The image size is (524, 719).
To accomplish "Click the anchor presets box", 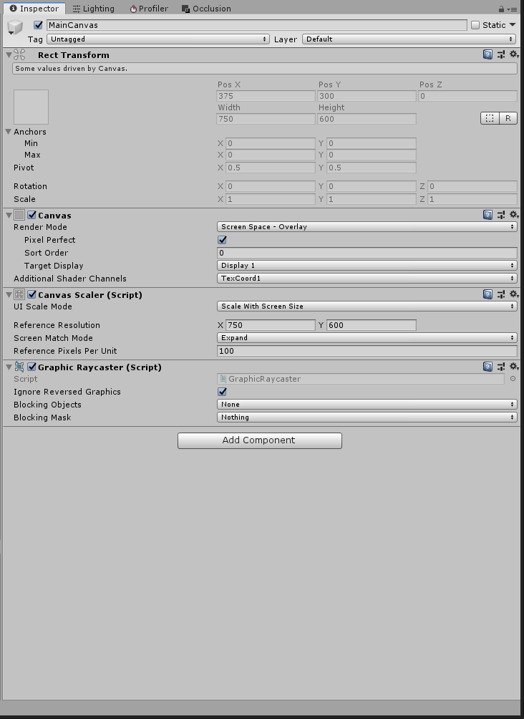I will coord(31,107).
